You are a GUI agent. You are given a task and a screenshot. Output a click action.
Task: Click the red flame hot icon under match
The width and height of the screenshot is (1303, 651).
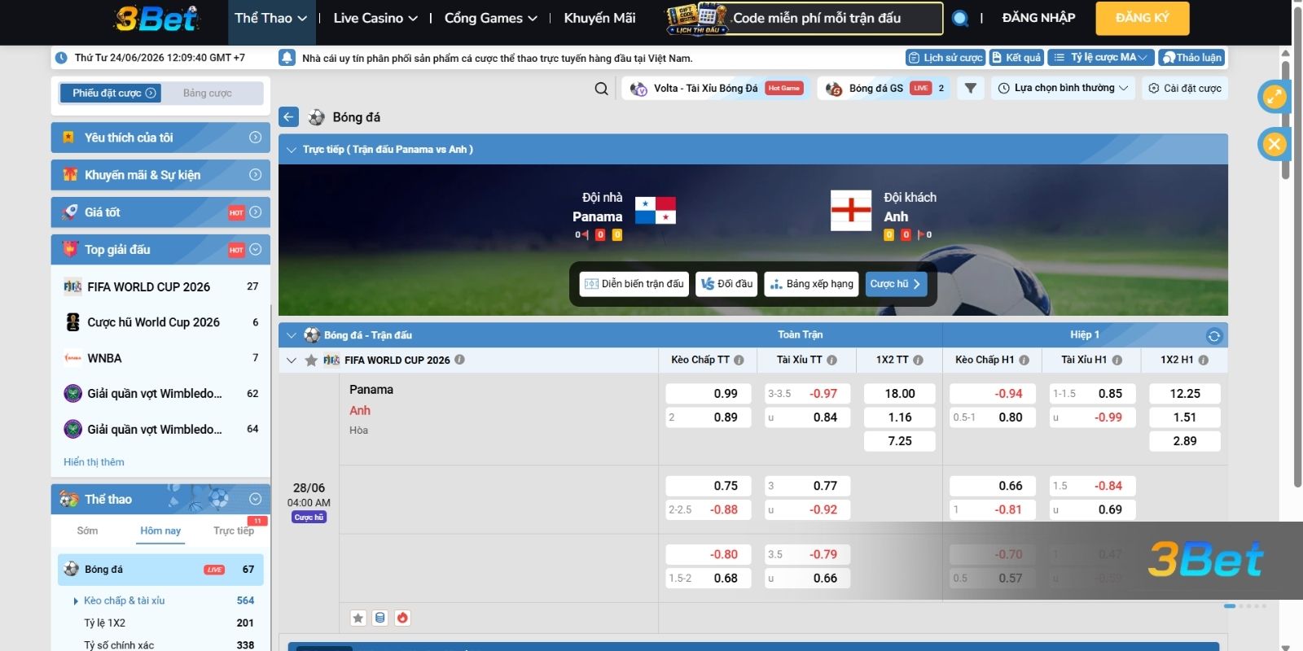click(402, 618)
